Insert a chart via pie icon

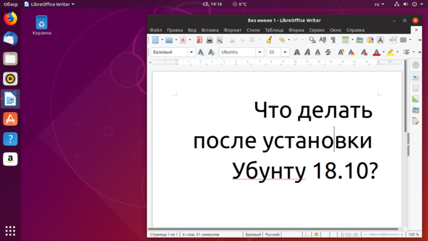coord(370,40)
